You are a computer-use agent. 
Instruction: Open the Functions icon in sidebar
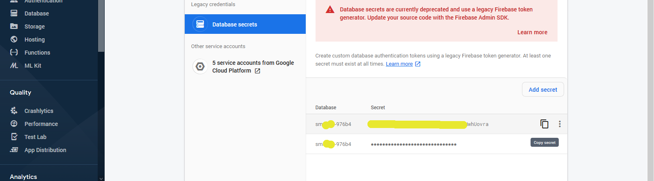point(14,53)
